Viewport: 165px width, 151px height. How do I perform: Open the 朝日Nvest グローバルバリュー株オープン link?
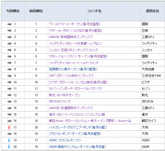coord(90,121)
